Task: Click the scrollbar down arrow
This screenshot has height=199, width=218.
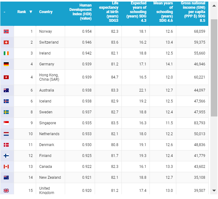Action: pos(214,190)
